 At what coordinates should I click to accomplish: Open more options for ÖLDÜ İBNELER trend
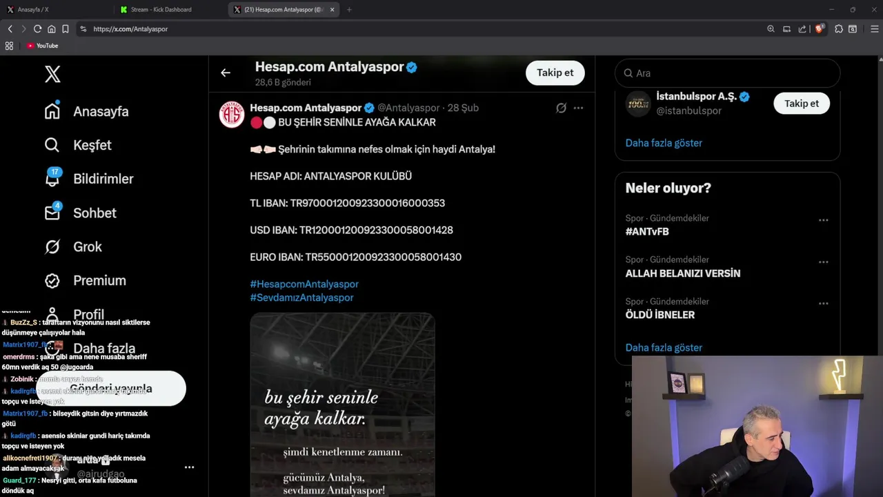tap(823, 304)
